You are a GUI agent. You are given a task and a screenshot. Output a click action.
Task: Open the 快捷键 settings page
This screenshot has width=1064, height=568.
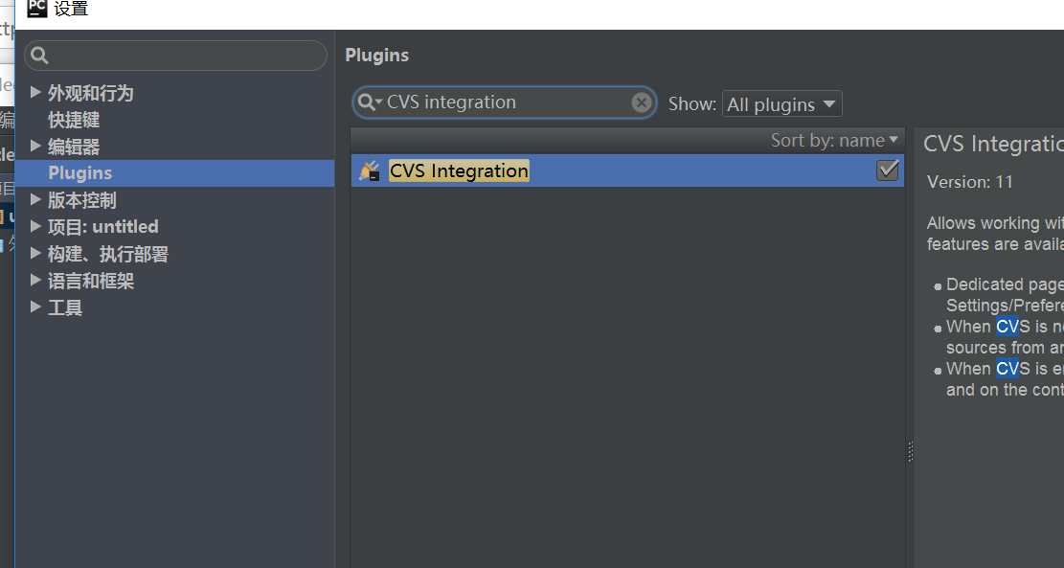(x=74, y=120)
